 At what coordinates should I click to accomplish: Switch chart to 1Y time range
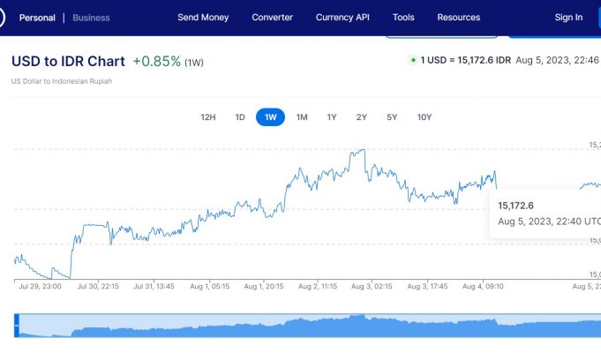pos(332,117)
